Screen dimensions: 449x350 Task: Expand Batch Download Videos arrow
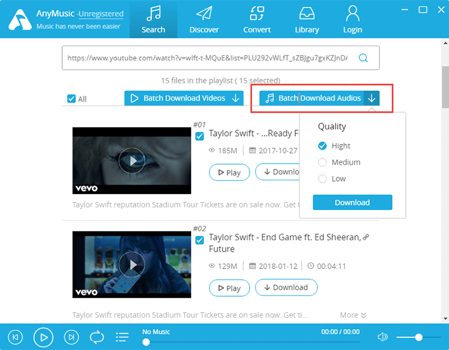(236, 98)
